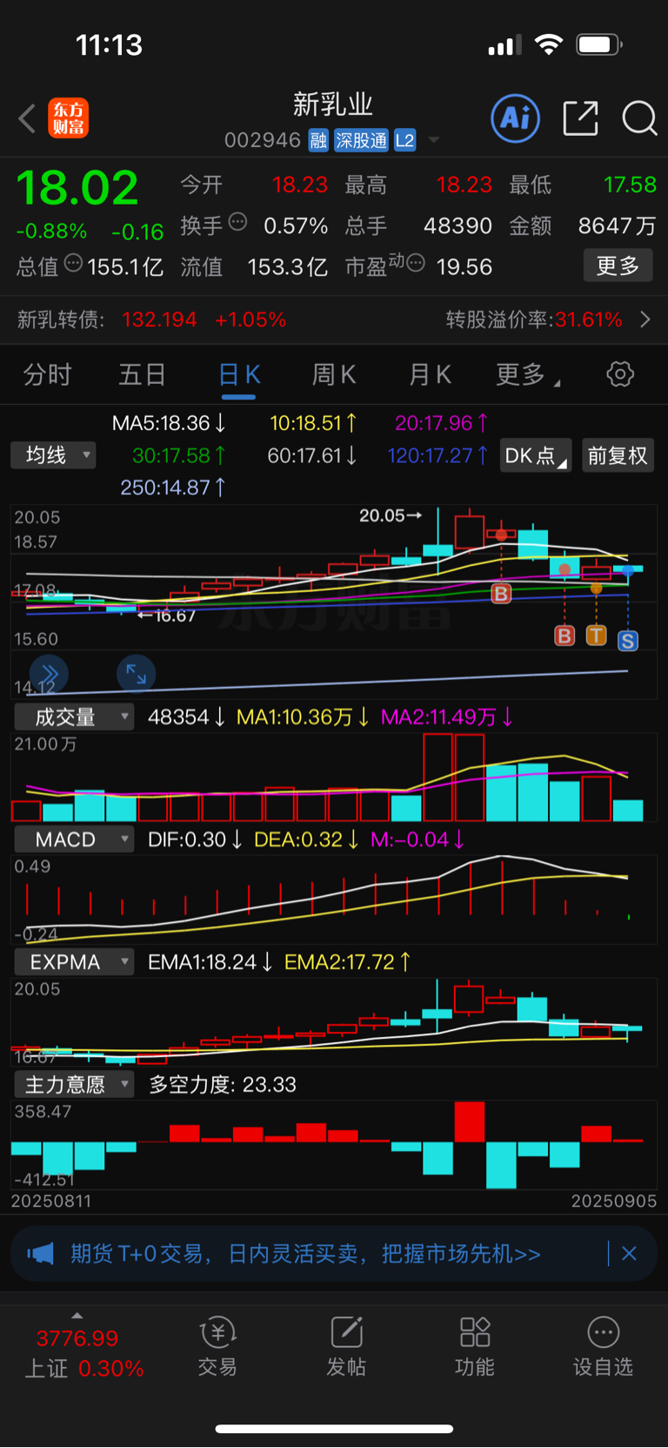
Task: Tap the share/export icon
Action: (x=580, y=118)
